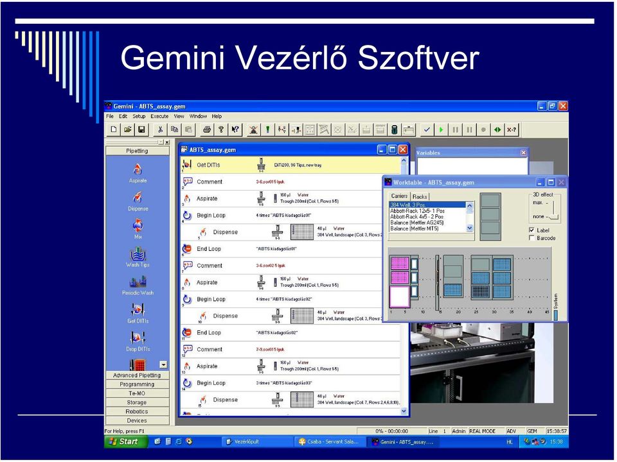Click the carrier list scroll-up arrow
This screenshot has height=462, width=617.
(469, 205)
